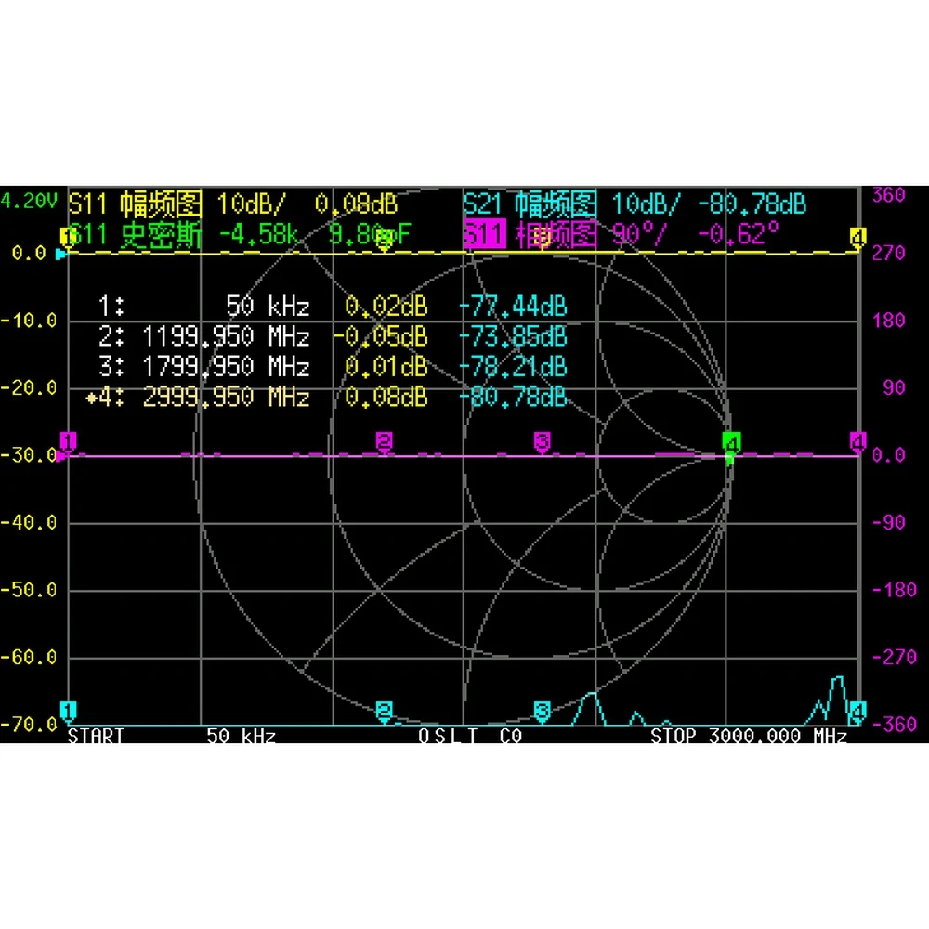This screenshot has width=929, height=929.
Task: Select green Smith chart marker 4
Action: point(732,444)
